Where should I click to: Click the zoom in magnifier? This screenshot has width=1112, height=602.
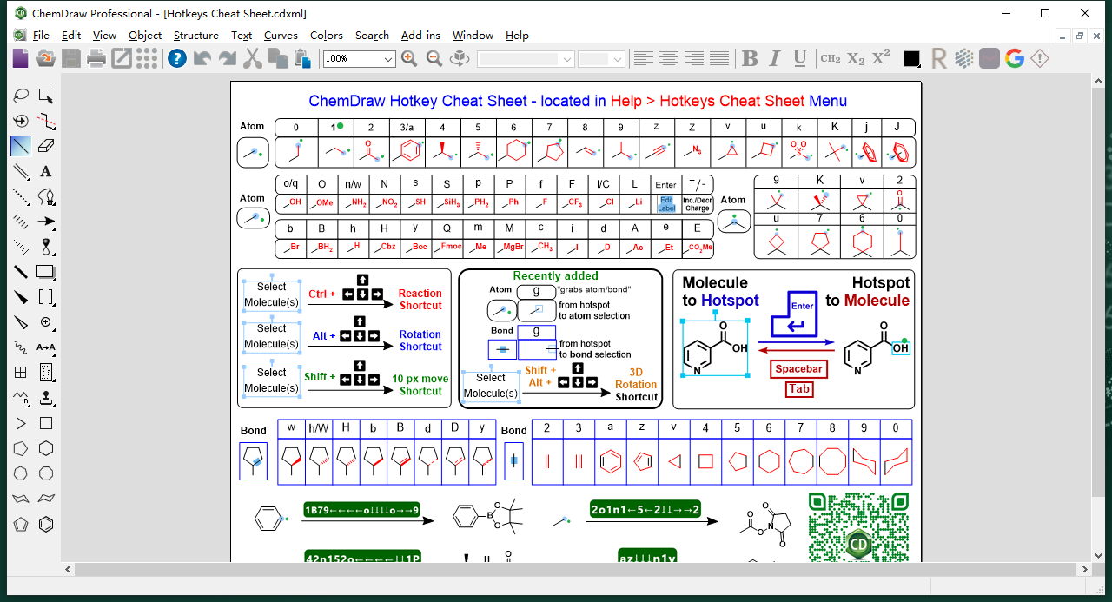[x=409, y=58]
